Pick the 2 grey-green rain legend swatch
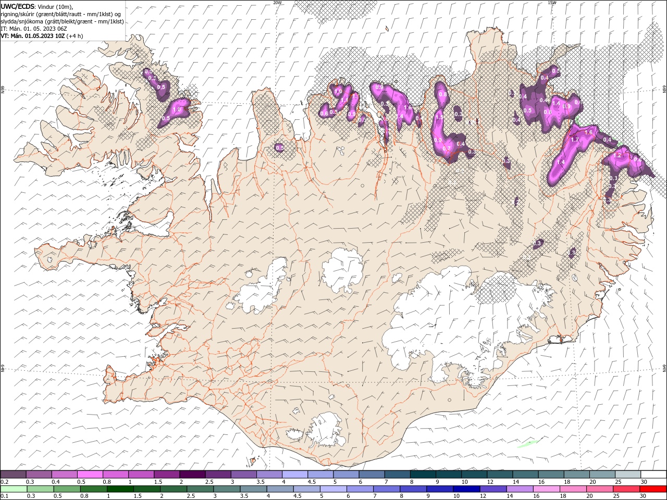The height and width of the screenshot is (500, 667). 174,489
